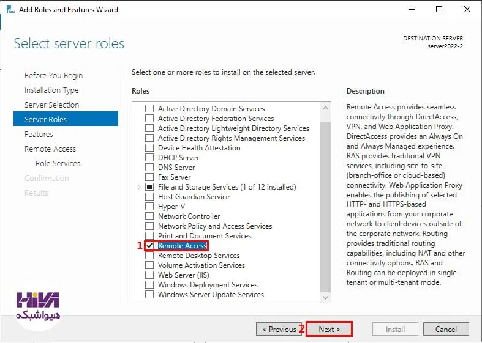Open the Server Selection step

(x=52, y=105)
